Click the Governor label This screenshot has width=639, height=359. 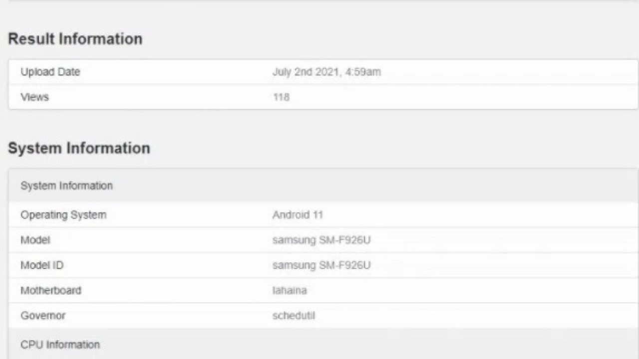click(43, 315)
